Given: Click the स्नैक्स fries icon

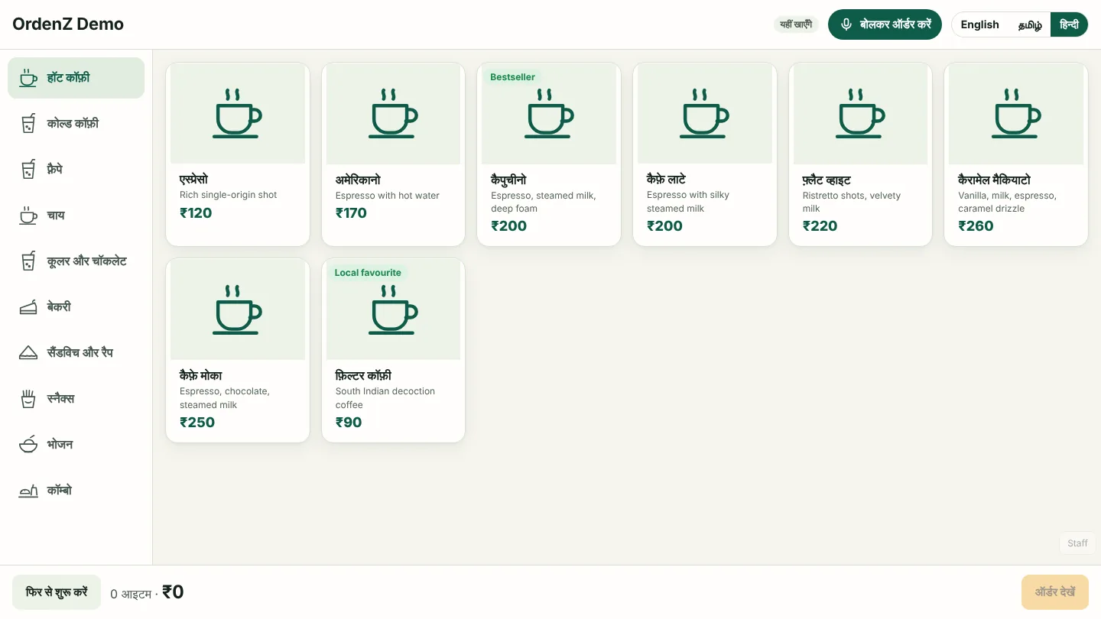Looking at the screenshot, I should click(28, 399).
